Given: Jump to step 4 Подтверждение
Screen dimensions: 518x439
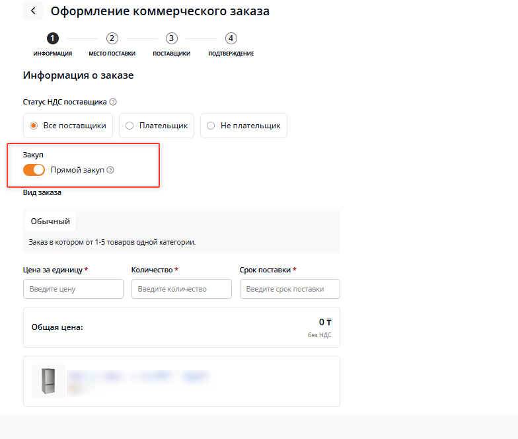Looking at the screenshot, I should pyautogui.click(x=231, y=38).
